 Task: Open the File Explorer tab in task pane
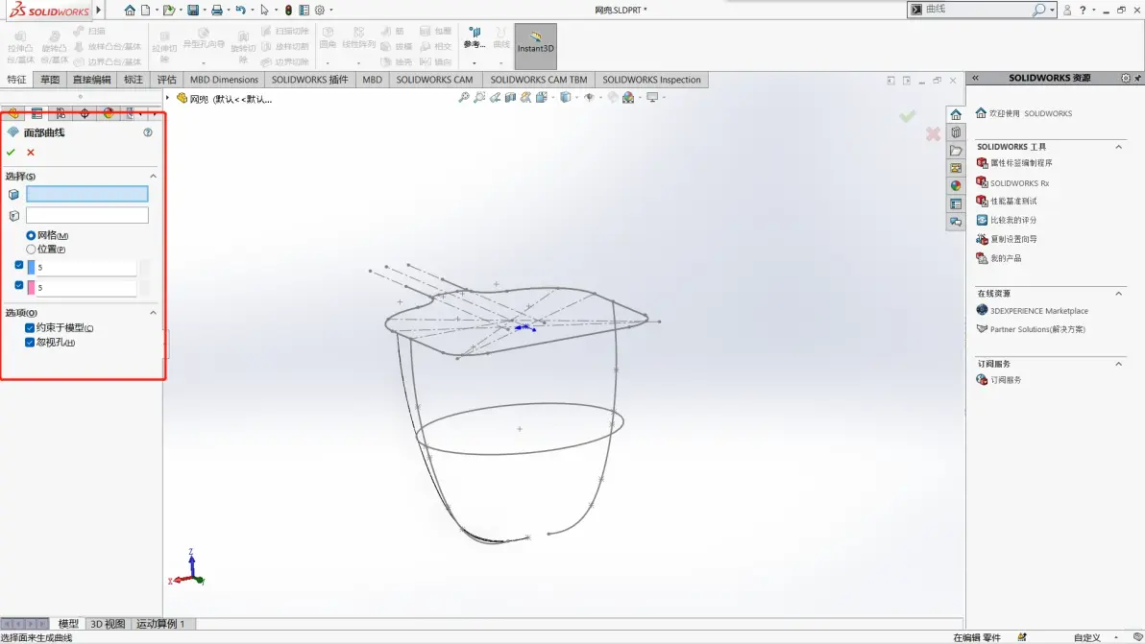pyautogui.click(x=956, y=151)
